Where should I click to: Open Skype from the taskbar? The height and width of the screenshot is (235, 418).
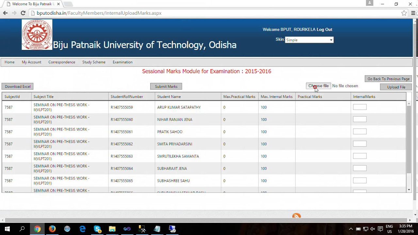click(x=97, y=229)
